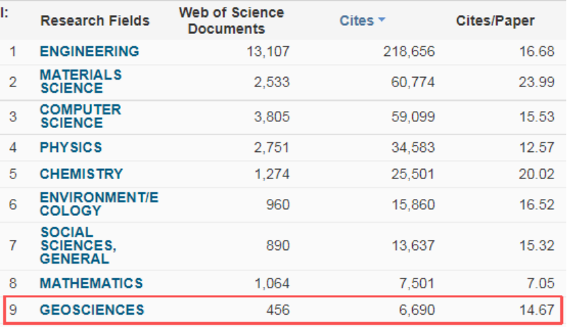
Task: Open the ENGINEERING research field link
Action: pyautogui.click(x=89, y=52)
